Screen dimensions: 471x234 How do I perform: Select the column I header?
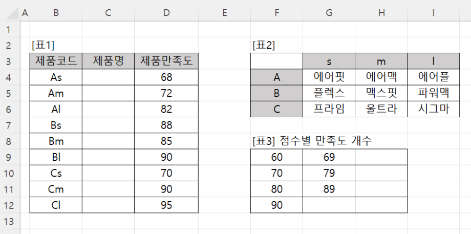[433, 12]
